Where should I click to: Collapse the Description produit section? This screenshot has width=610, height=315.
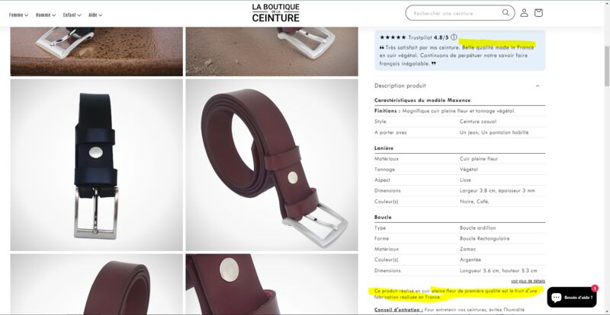pos(460,86)
